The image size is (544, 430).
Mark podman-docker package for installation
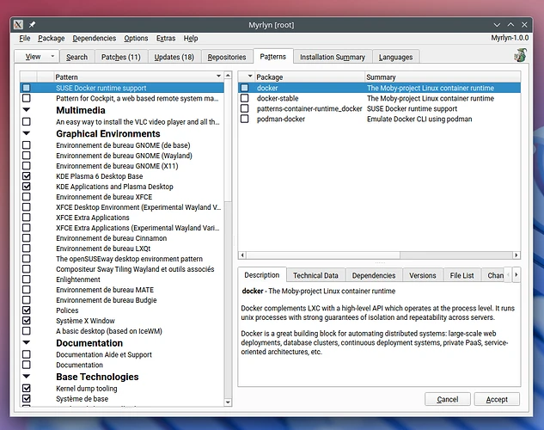click(x=245, y=119)
